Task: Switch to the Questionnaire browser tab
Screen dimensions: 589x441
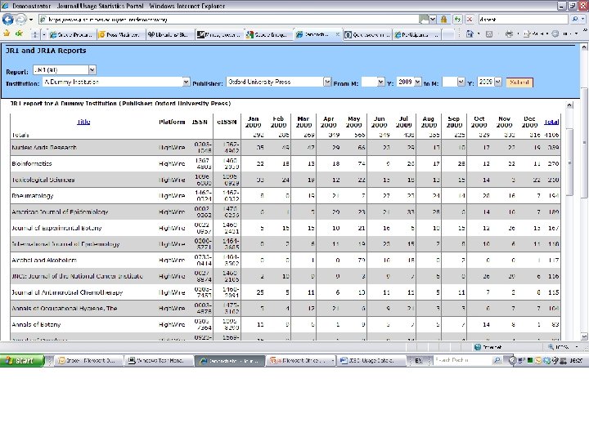Action: 366,34
